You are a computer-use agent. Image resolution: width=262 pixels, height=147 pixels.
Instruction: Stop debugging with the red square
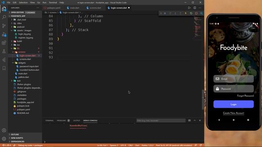pyautogui.click(x=196, y=13)
